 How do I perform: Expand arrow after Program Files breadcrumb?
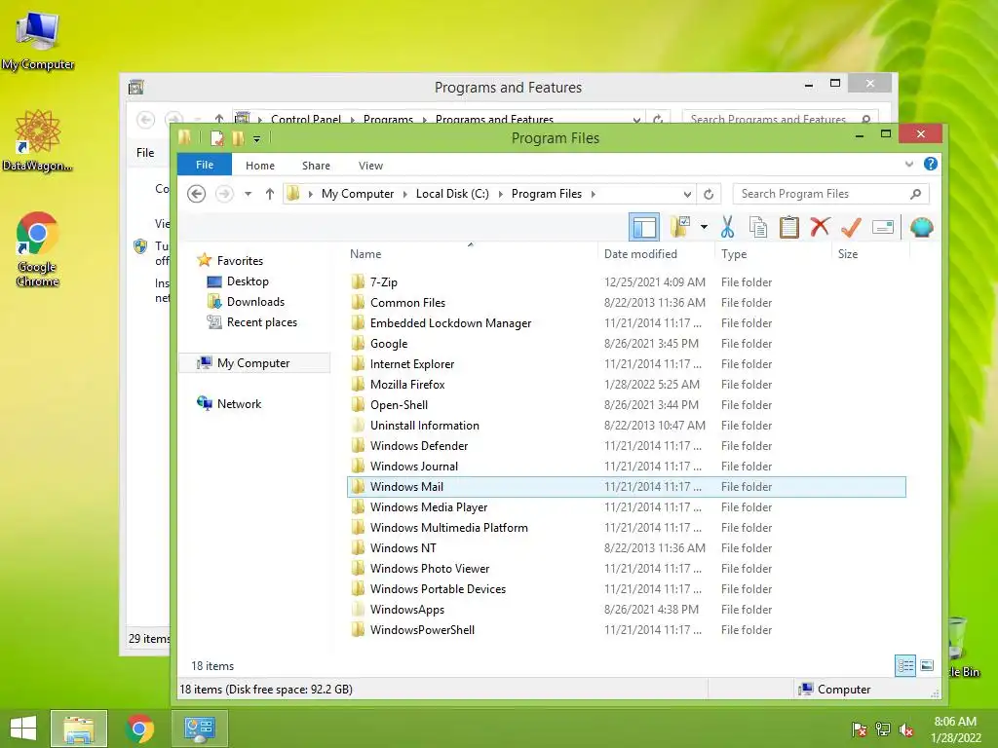pyautogui.click(x=594, y=194)
